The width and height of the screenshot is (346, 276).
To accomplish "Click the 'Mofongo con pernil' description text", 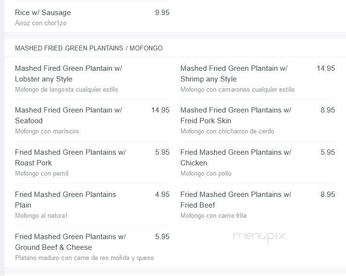I will (x=42, y=174).
